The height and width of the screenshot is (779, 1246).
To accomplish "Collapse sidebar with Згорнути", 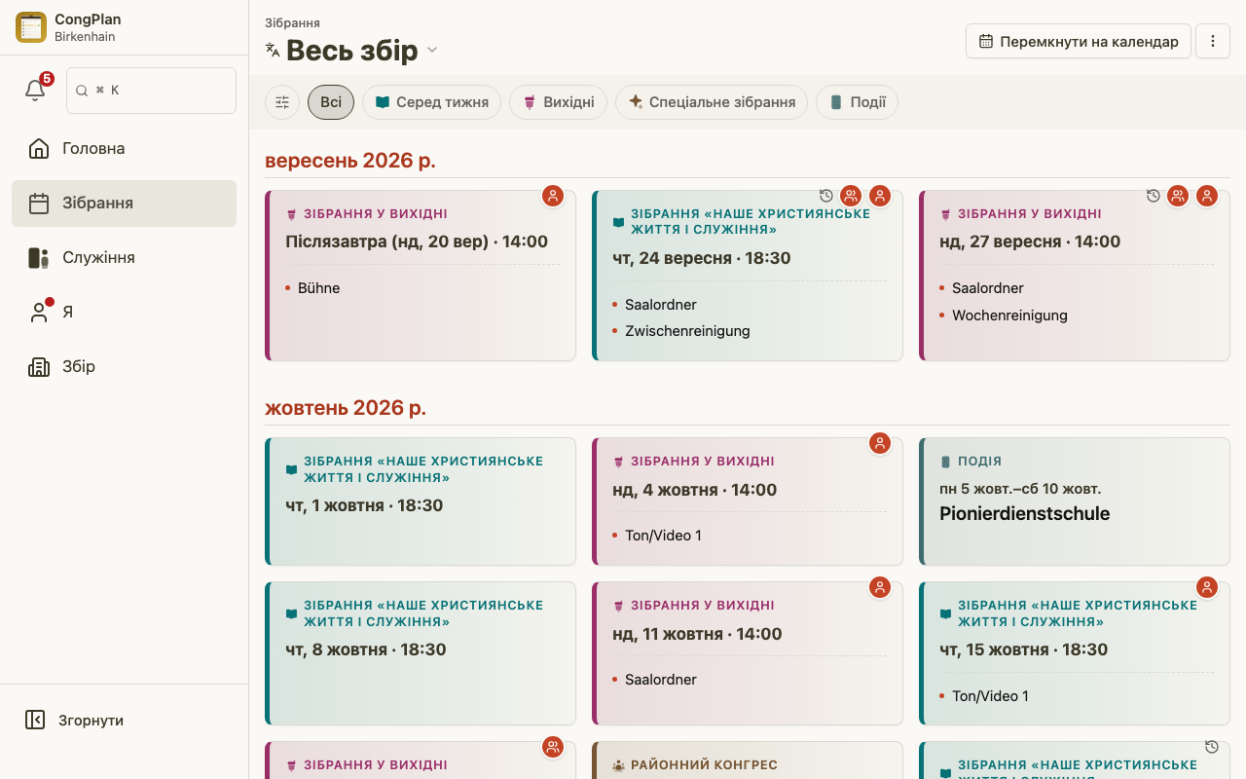I will tap(124, 721).
